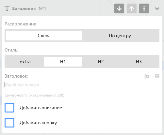Choose the H1 heading style

63,62
